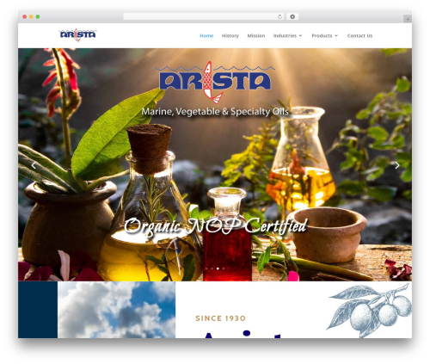This screenshot has width=430, height=364.
Task: Go to previous slide with left arrow
Action: click(x=34, y=165)
